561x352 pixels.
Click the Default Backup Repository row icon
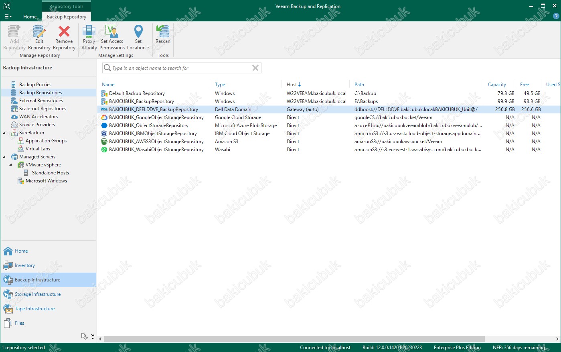pyautogui.click(x=104, y=93)
